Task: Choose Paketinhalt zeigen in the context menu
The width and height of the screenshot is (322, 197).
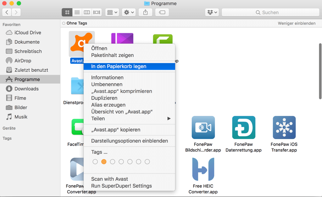Action: pyautogui.click(x=129, y=55)
